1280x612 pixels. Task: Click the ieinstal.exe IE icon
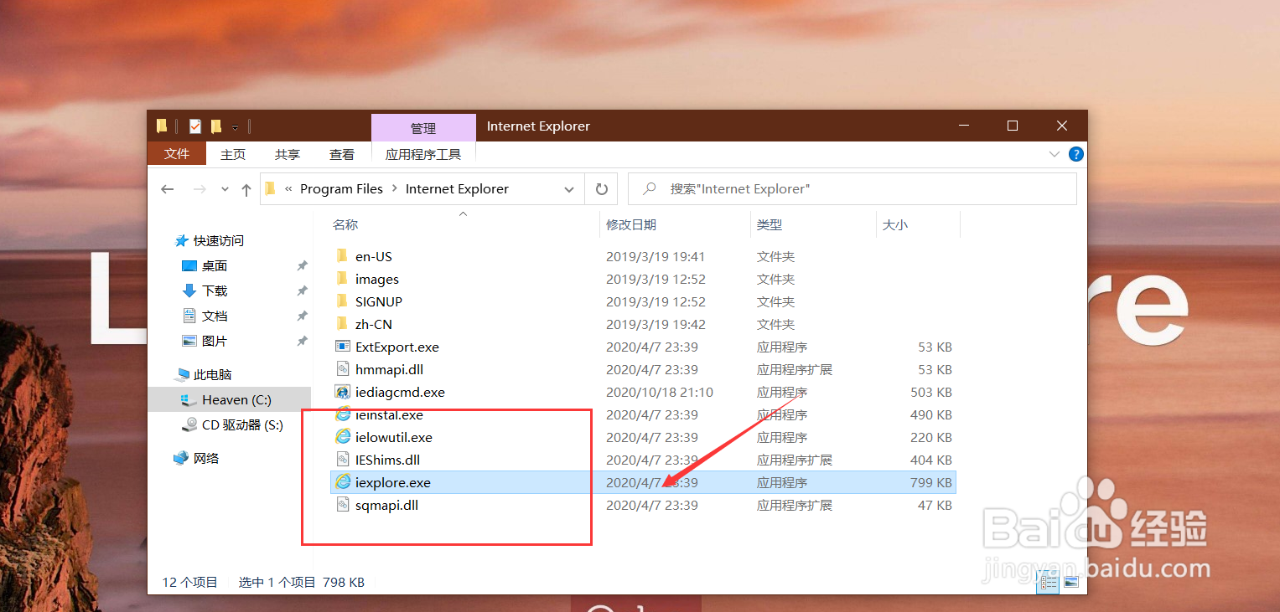[342, 414]
